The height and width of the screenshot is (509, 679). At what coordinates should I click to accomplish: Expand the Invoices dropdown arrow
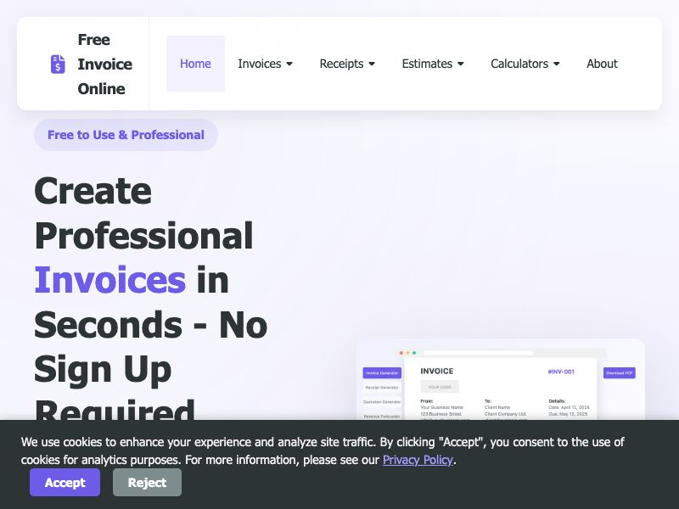[x=289, y=64]
